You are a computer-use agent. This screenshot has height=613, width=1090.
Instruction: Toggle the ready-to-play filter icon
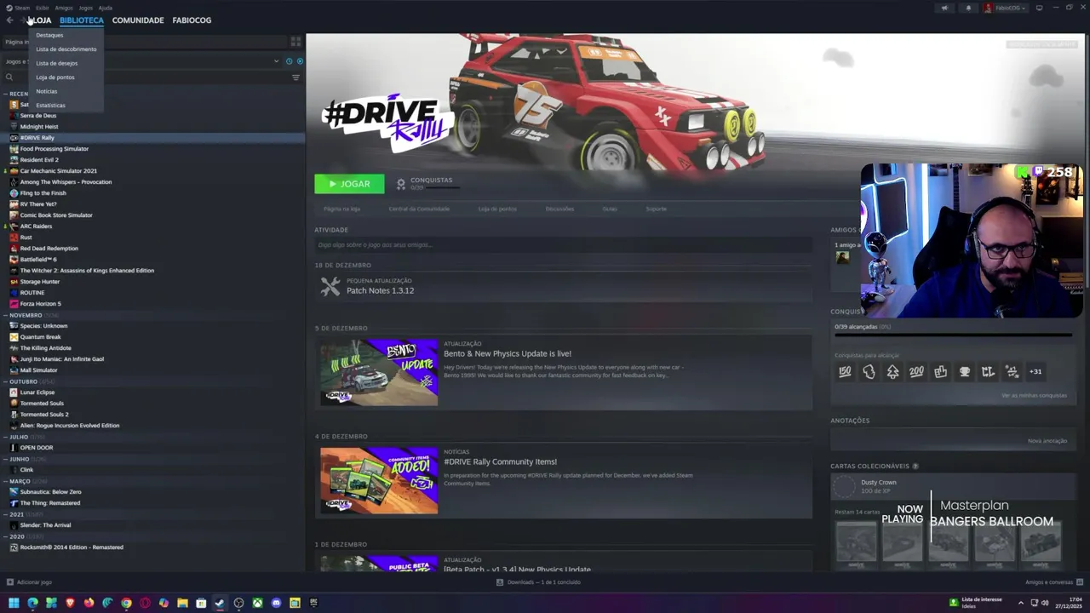point(300,61)
